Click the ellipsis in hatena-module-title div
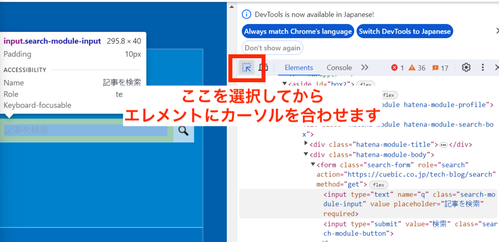This screenshot has width=499, height=242. 443,145
